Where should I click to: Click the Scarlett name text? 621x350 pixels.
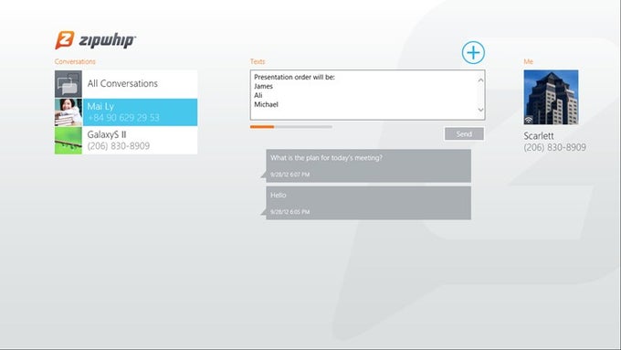[x=539, y=136]
